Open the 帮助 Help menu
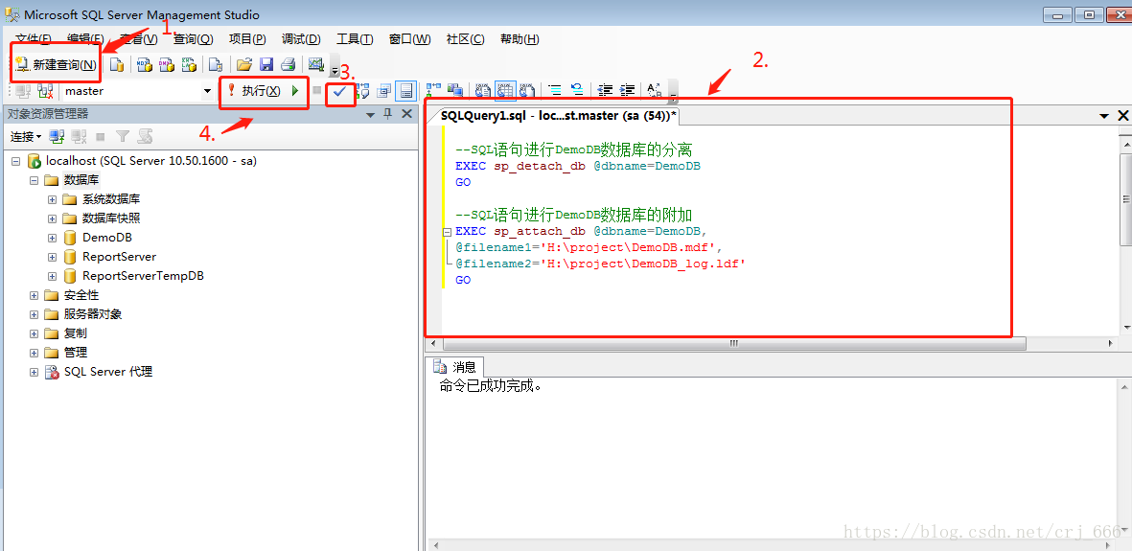 (520, 39)
